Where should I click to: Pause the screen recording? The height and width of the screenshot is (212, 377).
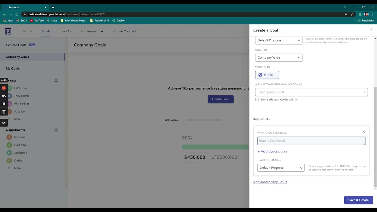click(4, 104)
